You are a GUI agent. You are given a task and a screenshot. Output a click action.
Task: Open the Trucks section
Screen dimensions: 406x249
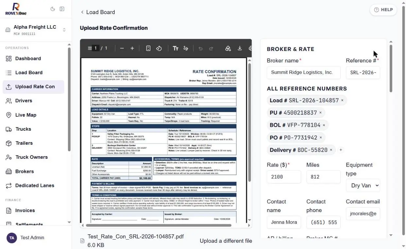pyautogui.click(x=33, y=129)
